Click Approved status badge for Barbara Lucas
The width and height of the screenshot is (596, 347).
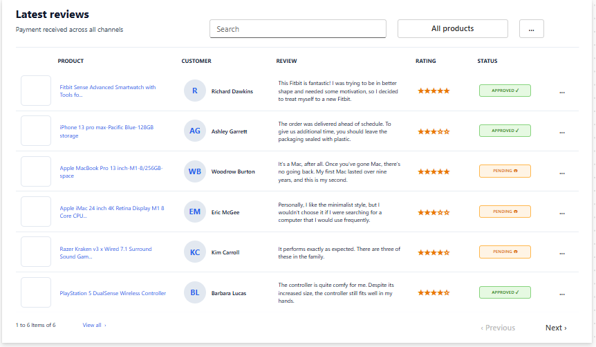(x=505, y=292)
